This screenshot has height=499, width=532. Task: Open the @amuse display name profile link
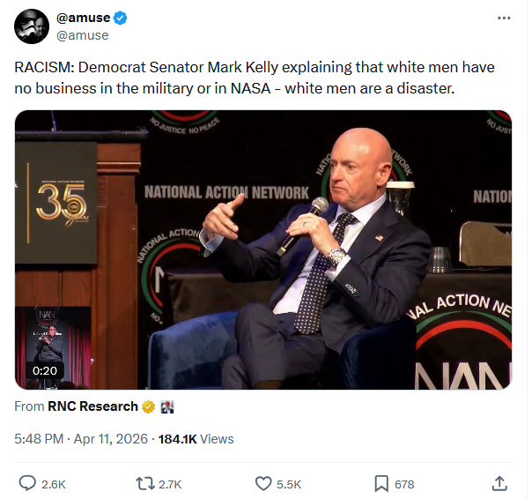click(83, 18)
